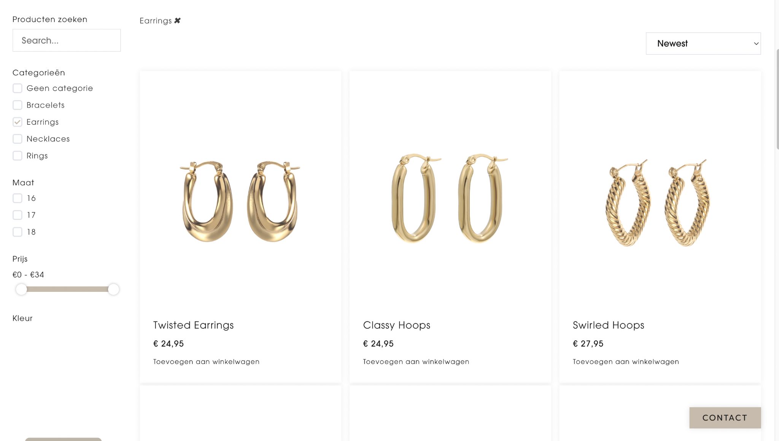Open the Twisted Earrings product image
779x441 pixels.
240,201
